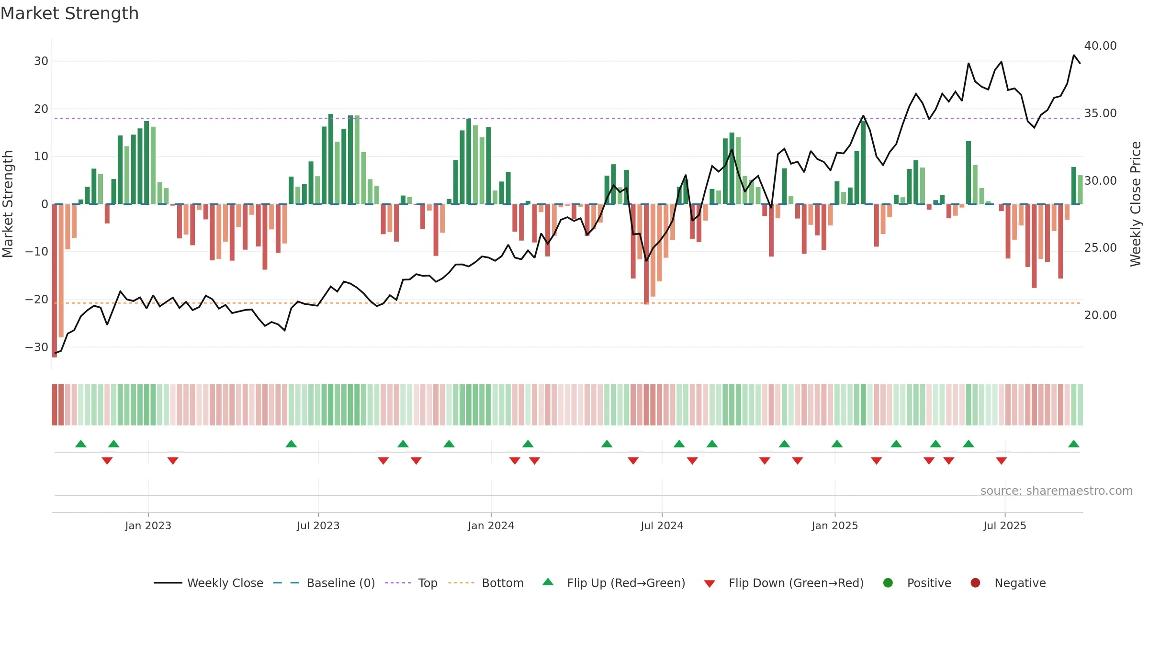This screenshot has width=1149, height=646.
Task: Toggle the Top dotted line legend item
Action: tap(411, 583)
